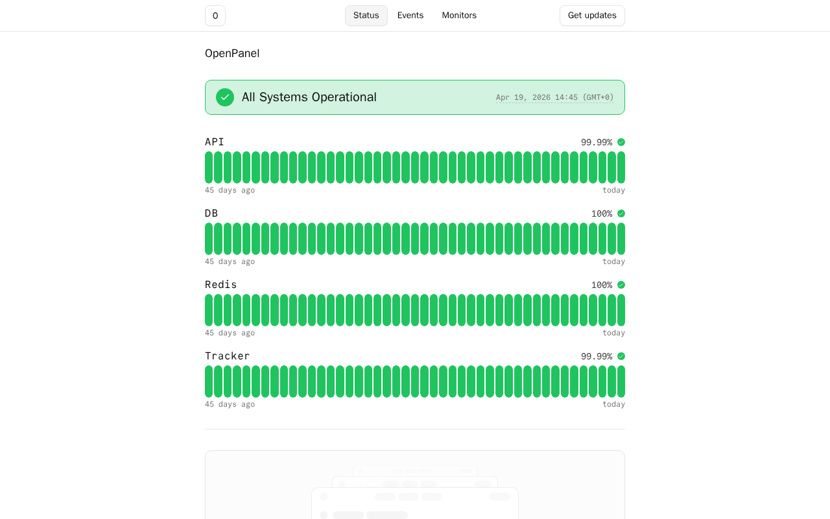The height and width of the screenshot is (519, 830).
Task: Open the Events tab
Action: point(410,16)
